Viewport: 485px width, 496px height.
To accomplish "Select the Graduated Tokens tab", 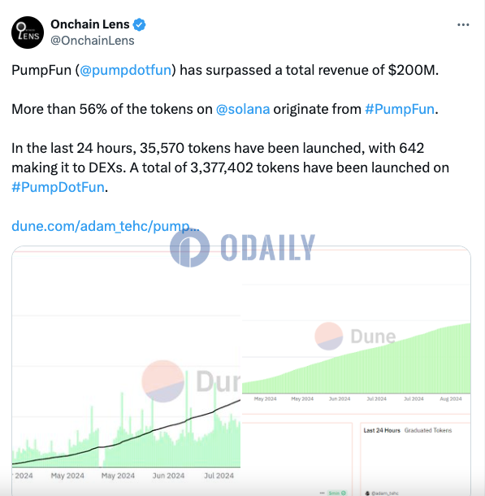I will 428,430.
